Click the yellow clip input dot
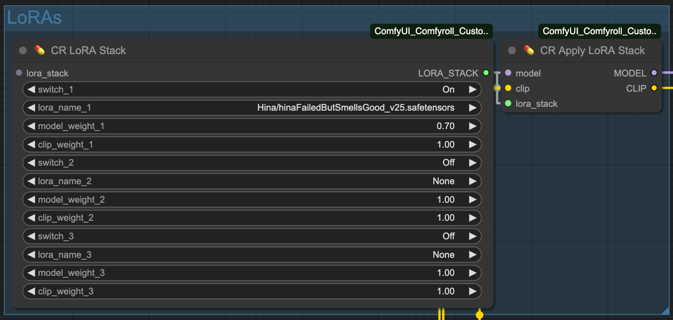This screenshot has height=320, width=673. [x=508, y=88]
